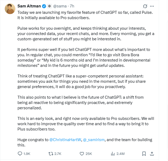Like the post with the heart icon
Viewport: 168px width, 161px height.
(x=82, y=154)
